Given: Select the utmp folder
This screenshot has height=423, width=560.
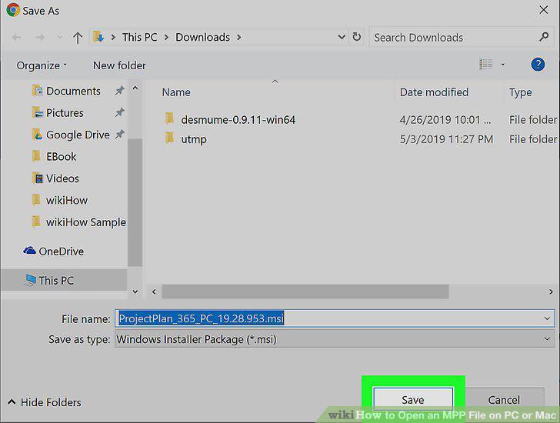Looking at the screenshot, I should [194, 139].
